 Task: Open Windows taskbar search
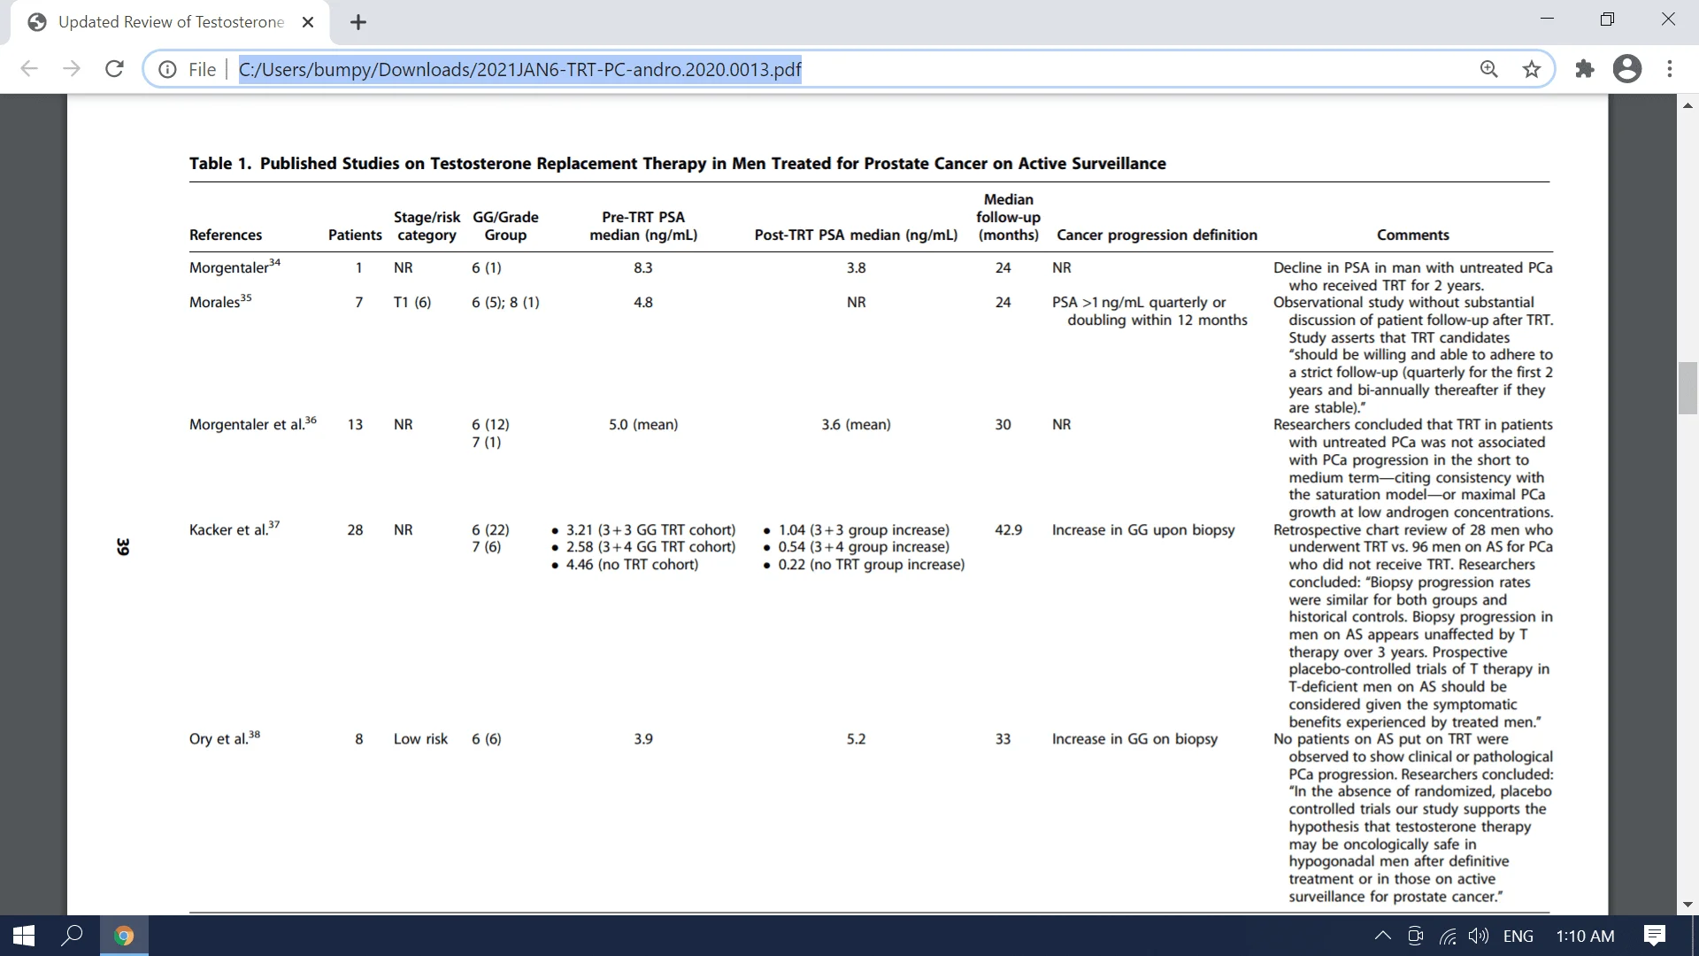(72, 936)
